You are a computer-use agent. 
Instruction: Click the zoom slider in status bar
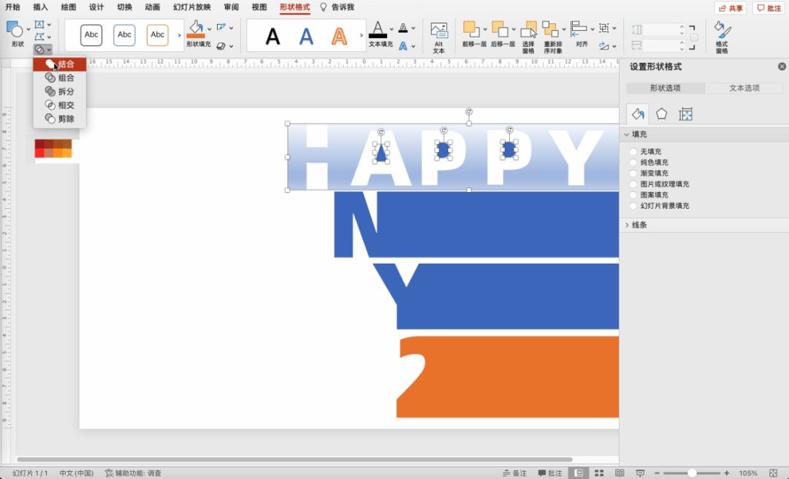tap(691, 473)
